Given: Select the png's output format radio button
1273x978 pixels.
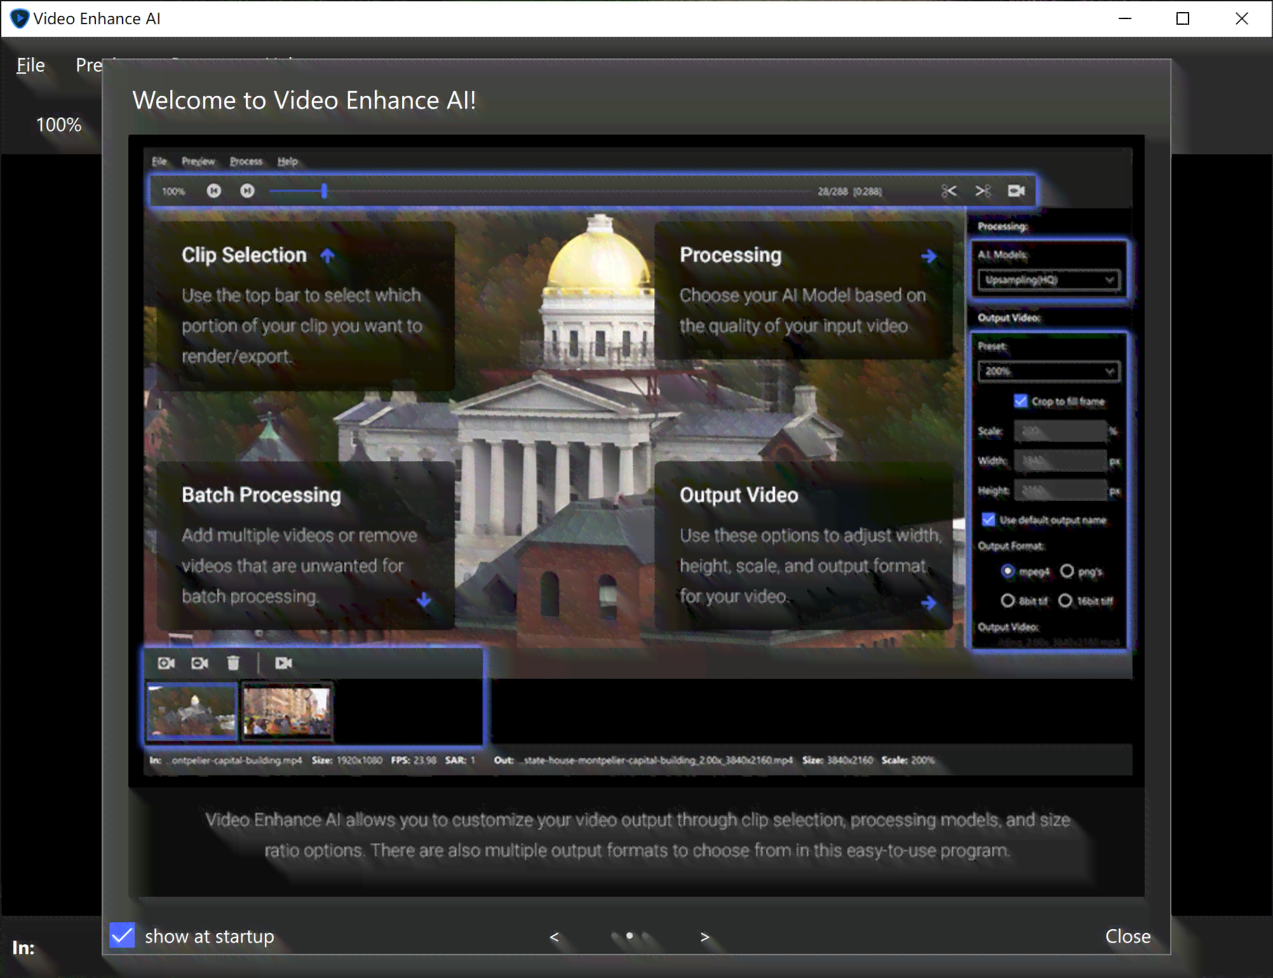Looking at the screenshot, I should [x=1067, y=571].
